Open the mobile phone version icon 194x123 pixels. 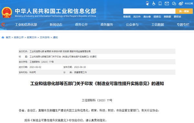tap(160, 4)
